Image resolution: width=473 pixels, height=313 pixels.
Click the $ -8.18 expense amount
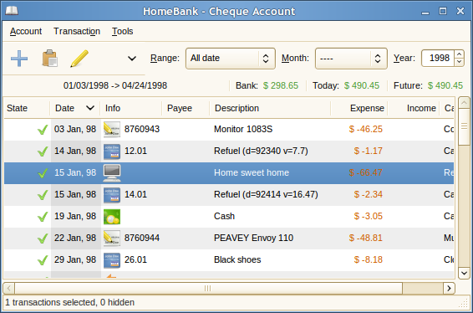click(x=368, y=259)
